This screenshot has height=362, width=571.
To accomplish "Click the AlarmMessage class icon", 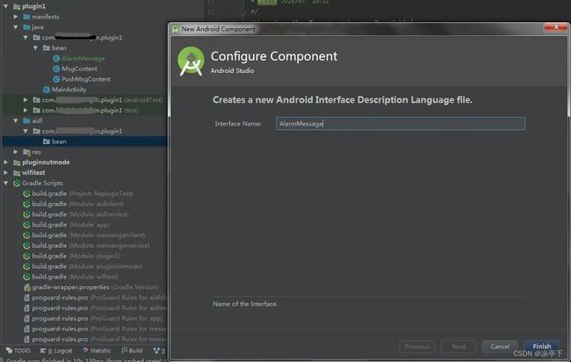I will [56, 58].
